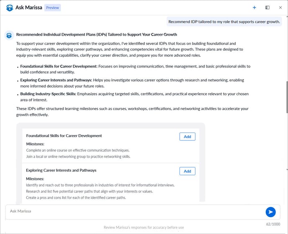This screenshot has width=288, height=234.
Task: Open Exploring Career Interests card title
Action: coord(61,170)
